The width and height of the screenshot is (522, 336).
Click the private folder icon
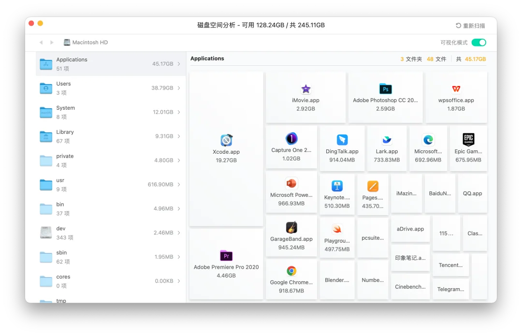(x=46, y=161)
